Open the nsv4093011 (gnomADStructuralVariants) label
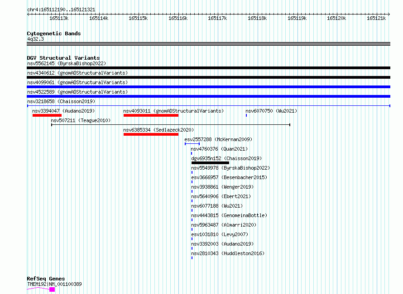This screenshot has width=403, height=294. pos(173,111)
